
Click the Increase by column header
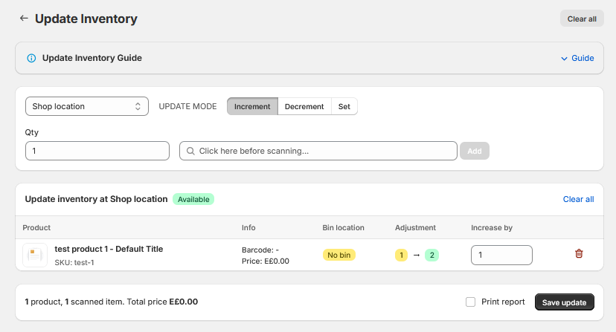click(492, 227)
